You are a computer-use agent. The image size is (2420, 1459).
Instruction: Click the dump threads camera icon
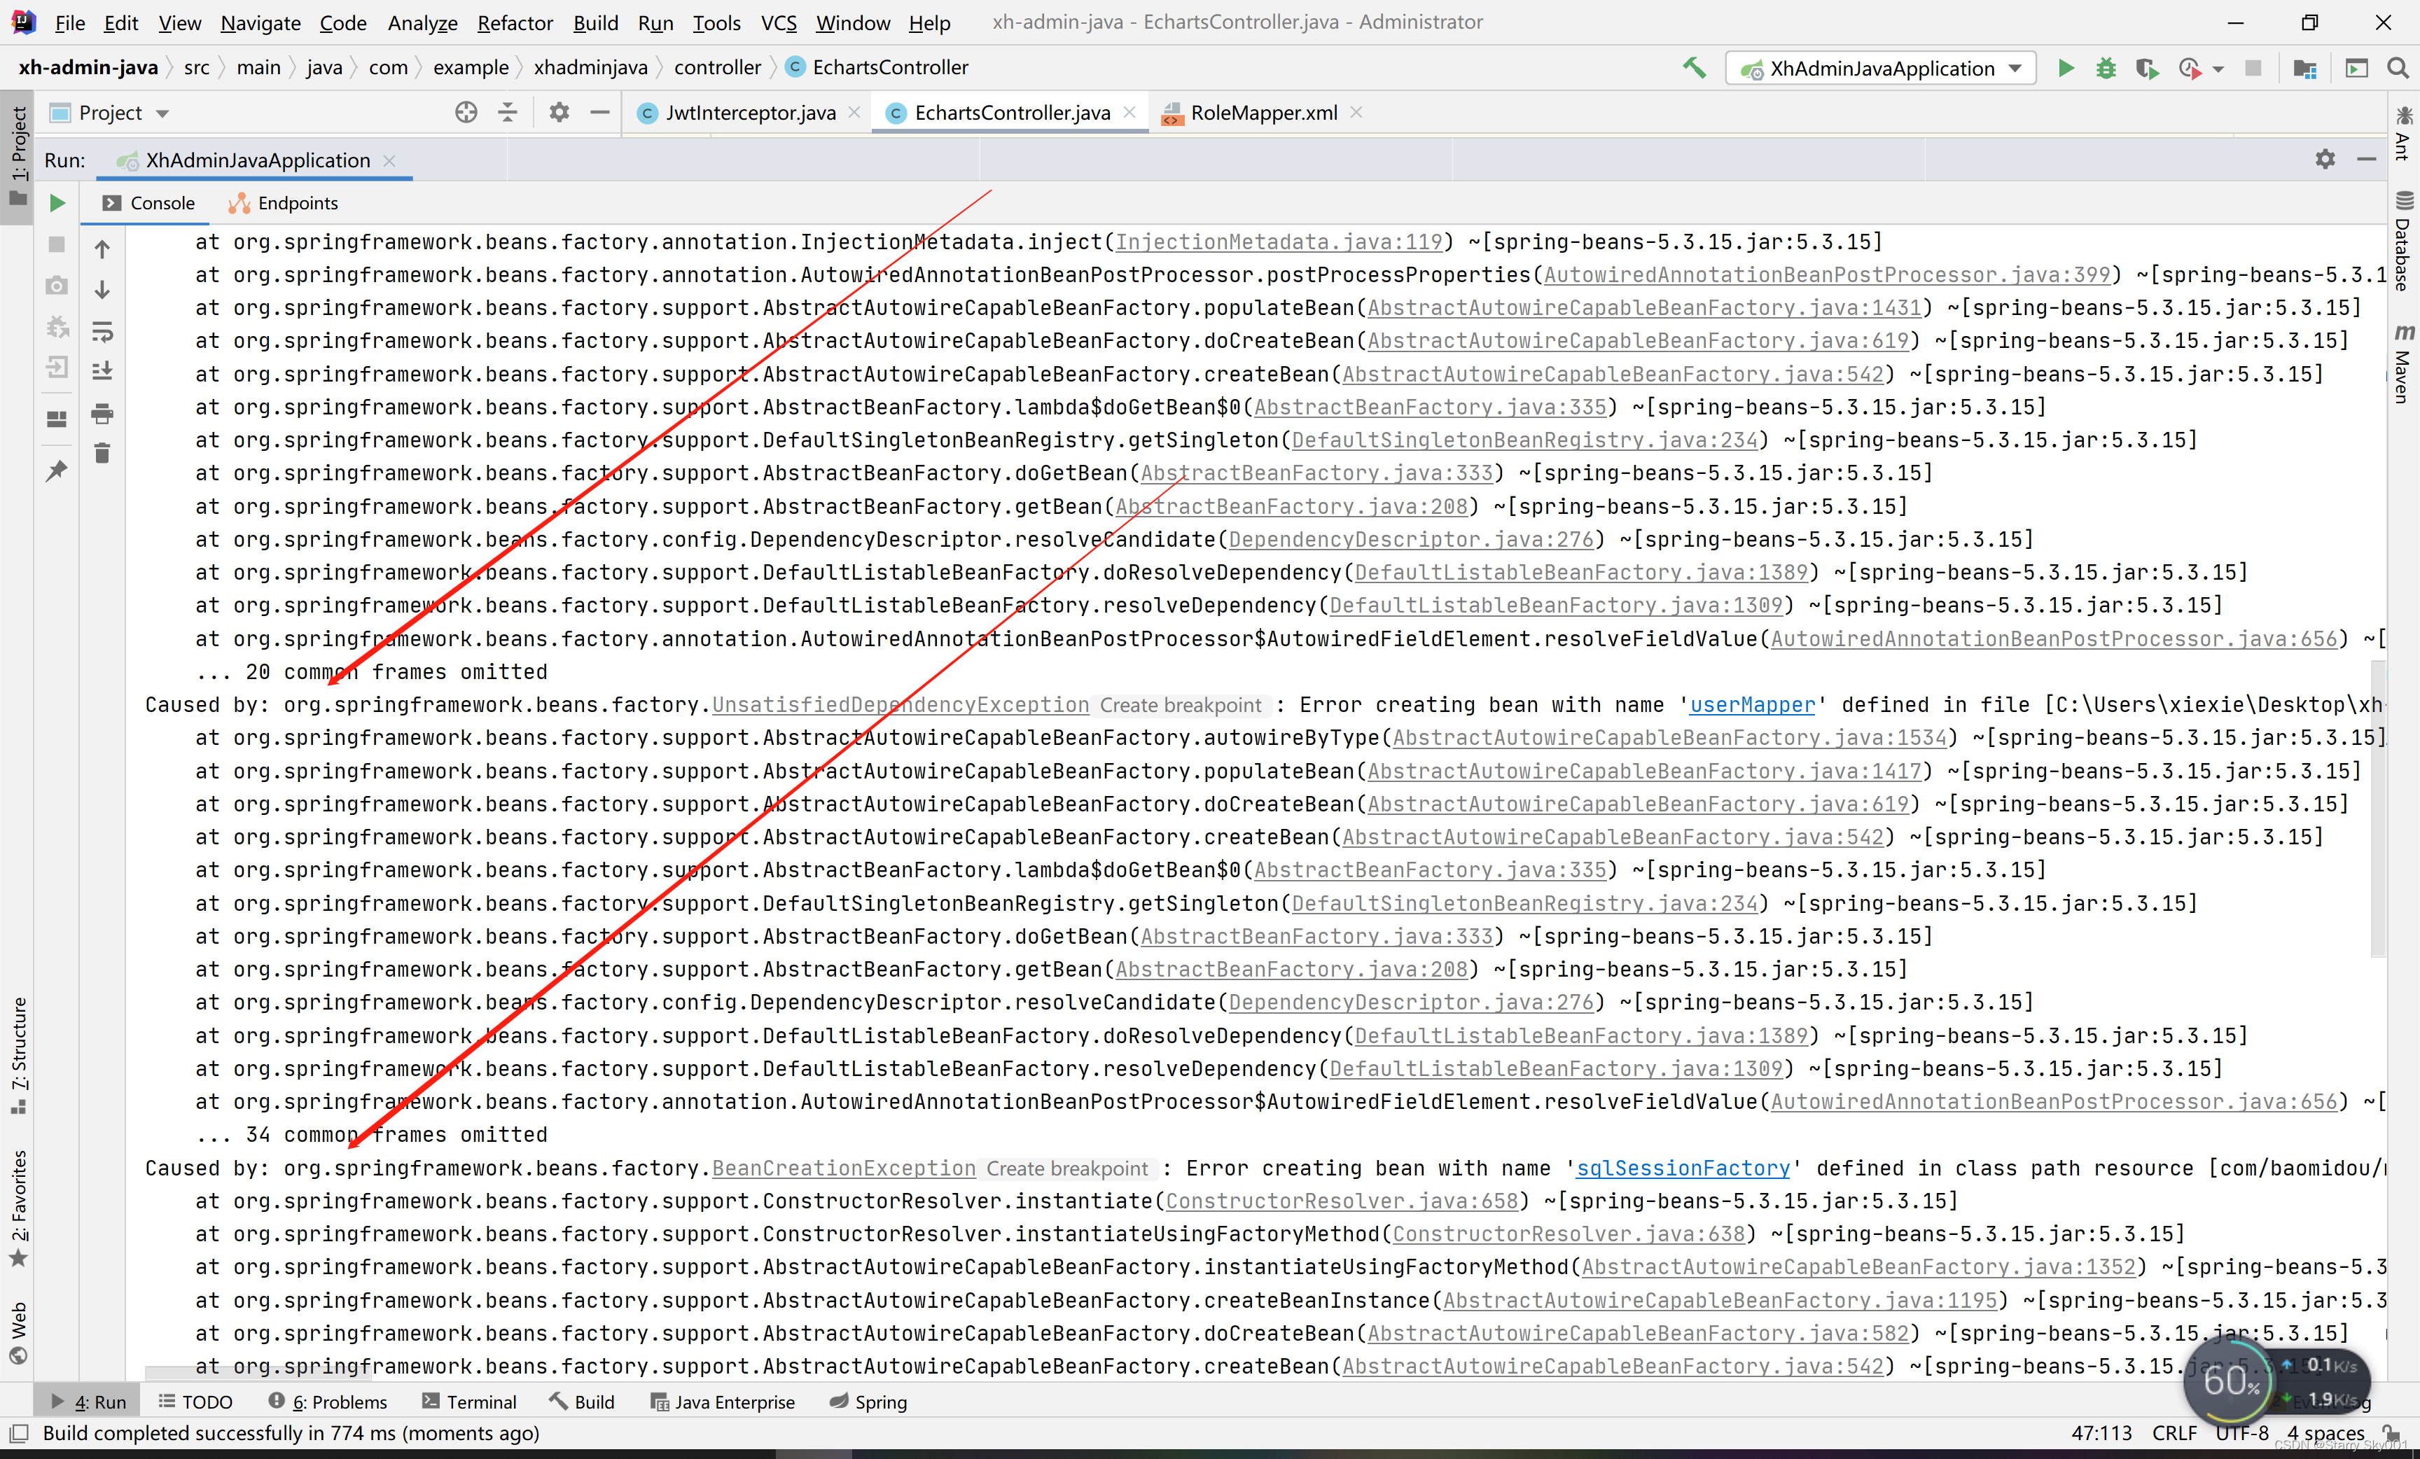(x=57, y=285)
